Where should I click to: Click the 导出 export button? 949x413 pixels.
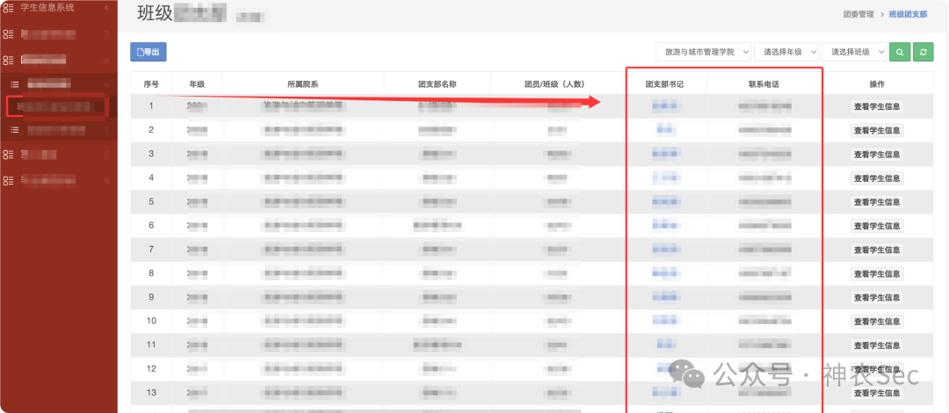coord(149,52)
